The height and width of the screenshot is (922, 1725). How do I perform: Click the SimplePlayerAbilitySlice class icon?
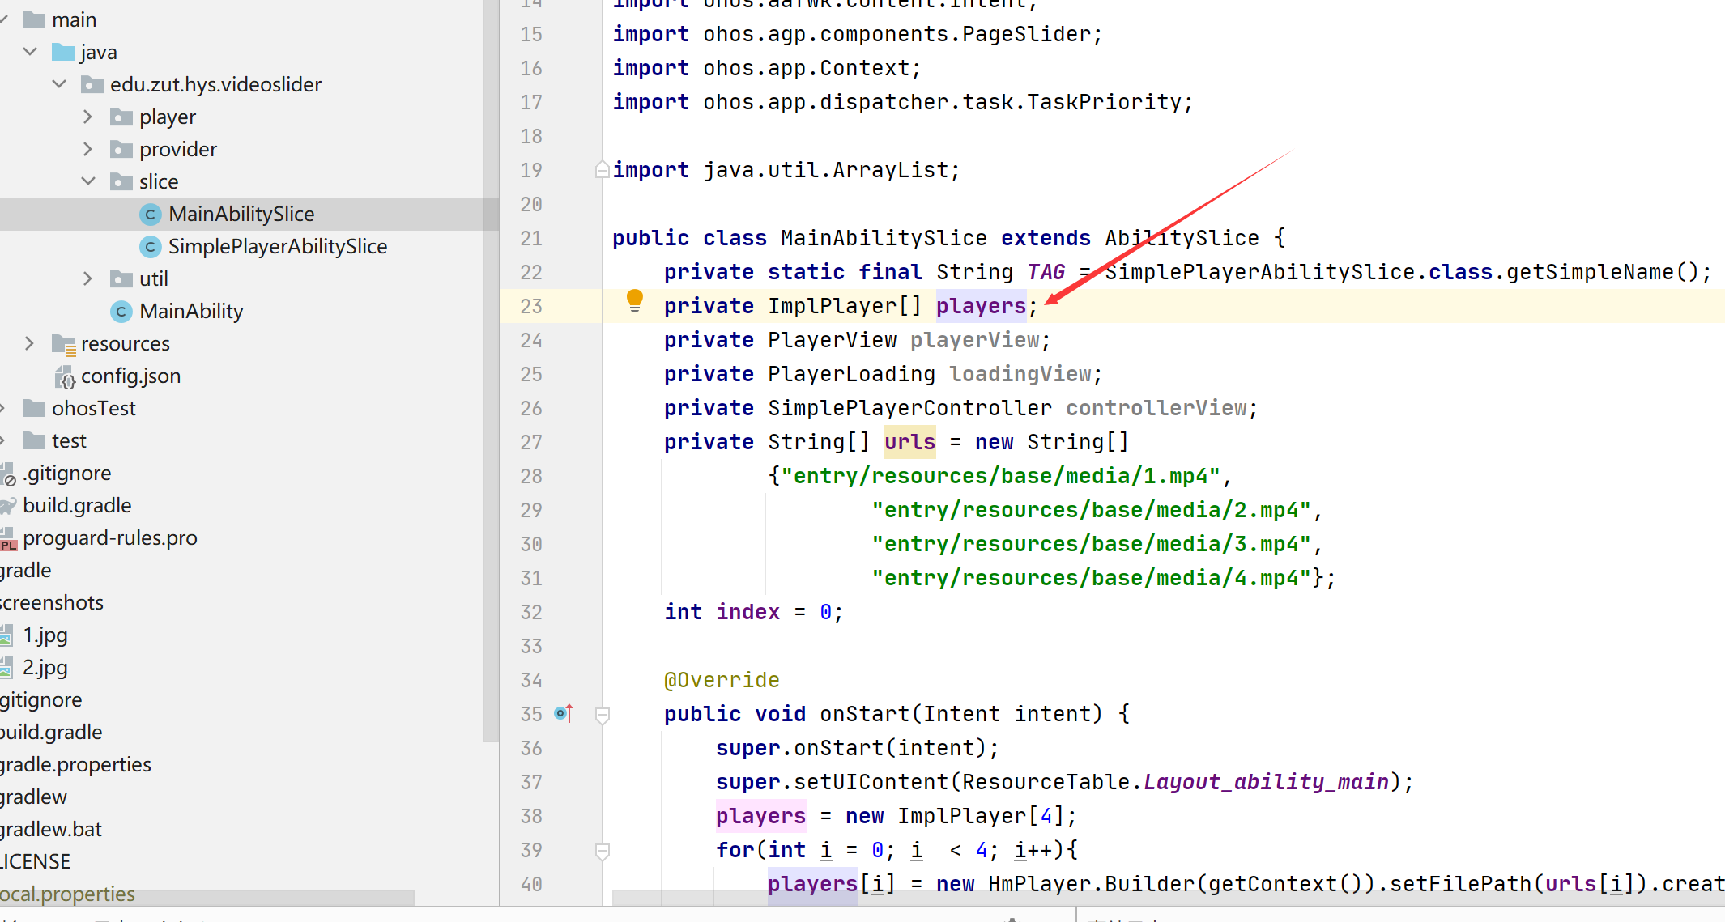[x=150, y=246]
